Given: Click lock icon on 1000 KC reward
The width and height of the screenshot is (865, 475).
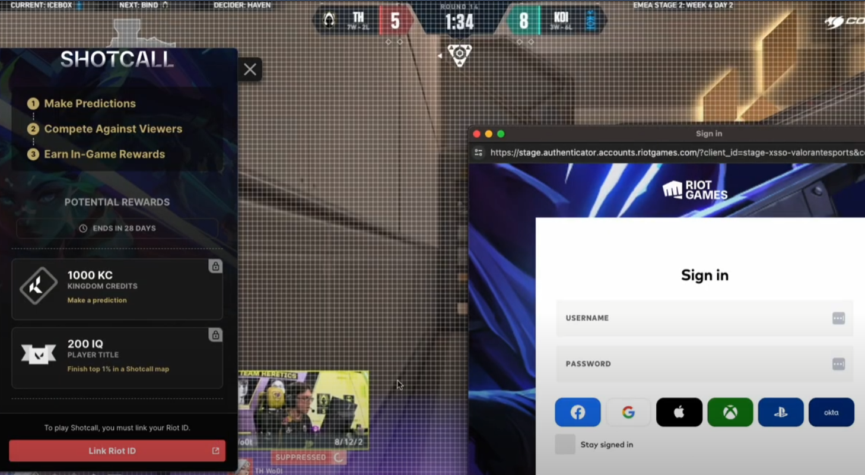Looking at the screenshot, I should click(x=215, y=267).
